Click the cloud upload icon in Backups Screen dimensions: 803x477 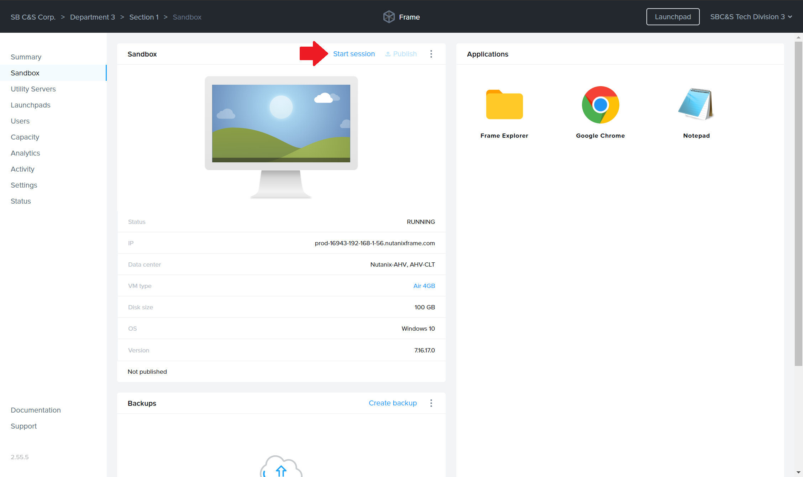[281, 466]
